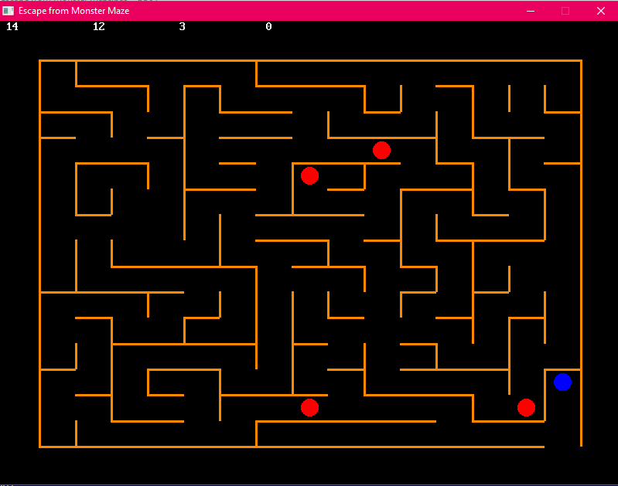
Task: Click the top-left corner cell of the maze
Action: coord(57,73)
